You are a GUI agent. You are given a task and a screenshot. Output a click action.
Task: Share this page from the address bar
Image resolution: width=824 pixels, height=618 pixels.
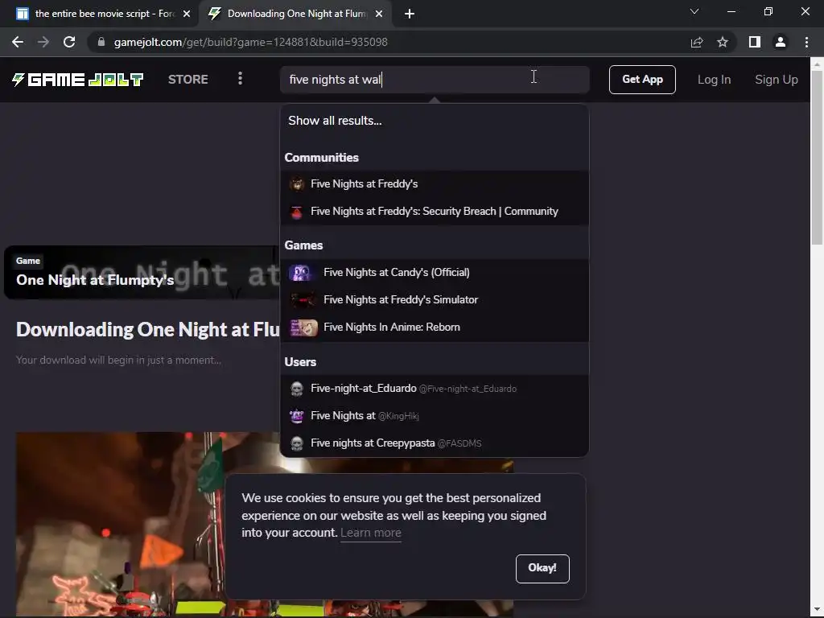click(x=697, y=42)
